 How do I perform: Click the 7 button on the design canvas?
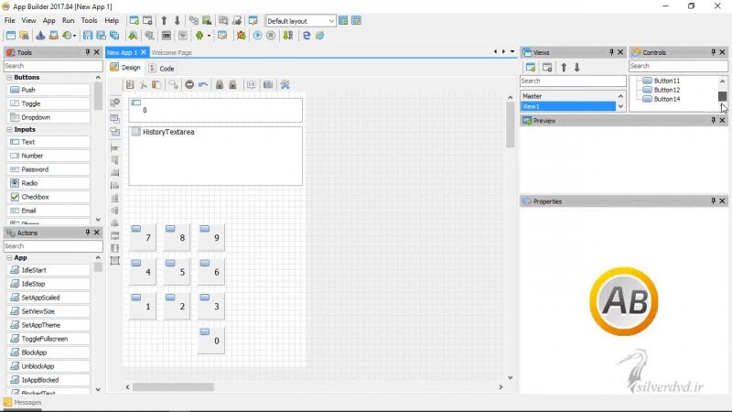(x=143, y=237)
